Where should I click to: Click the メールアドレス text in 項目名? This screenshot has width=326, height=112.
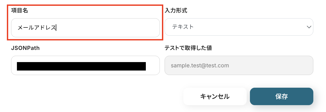click(36, 27)
